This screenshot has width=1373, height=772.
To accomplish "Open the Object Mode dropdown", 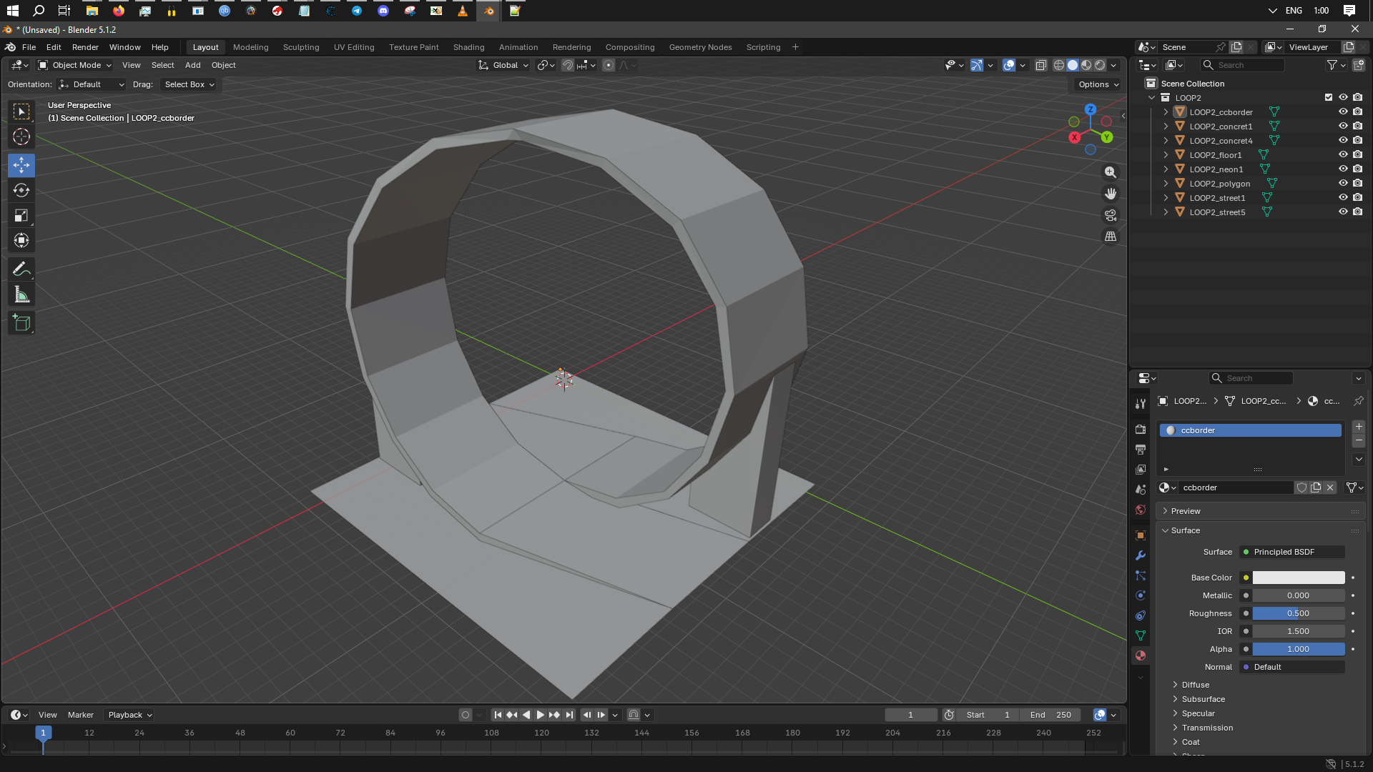I will [75, 65].
